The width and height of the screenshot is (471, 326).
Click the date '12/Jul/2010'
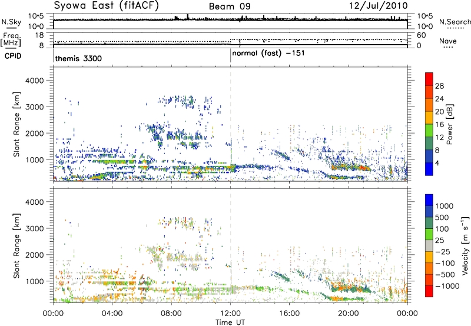coord(378,6)
